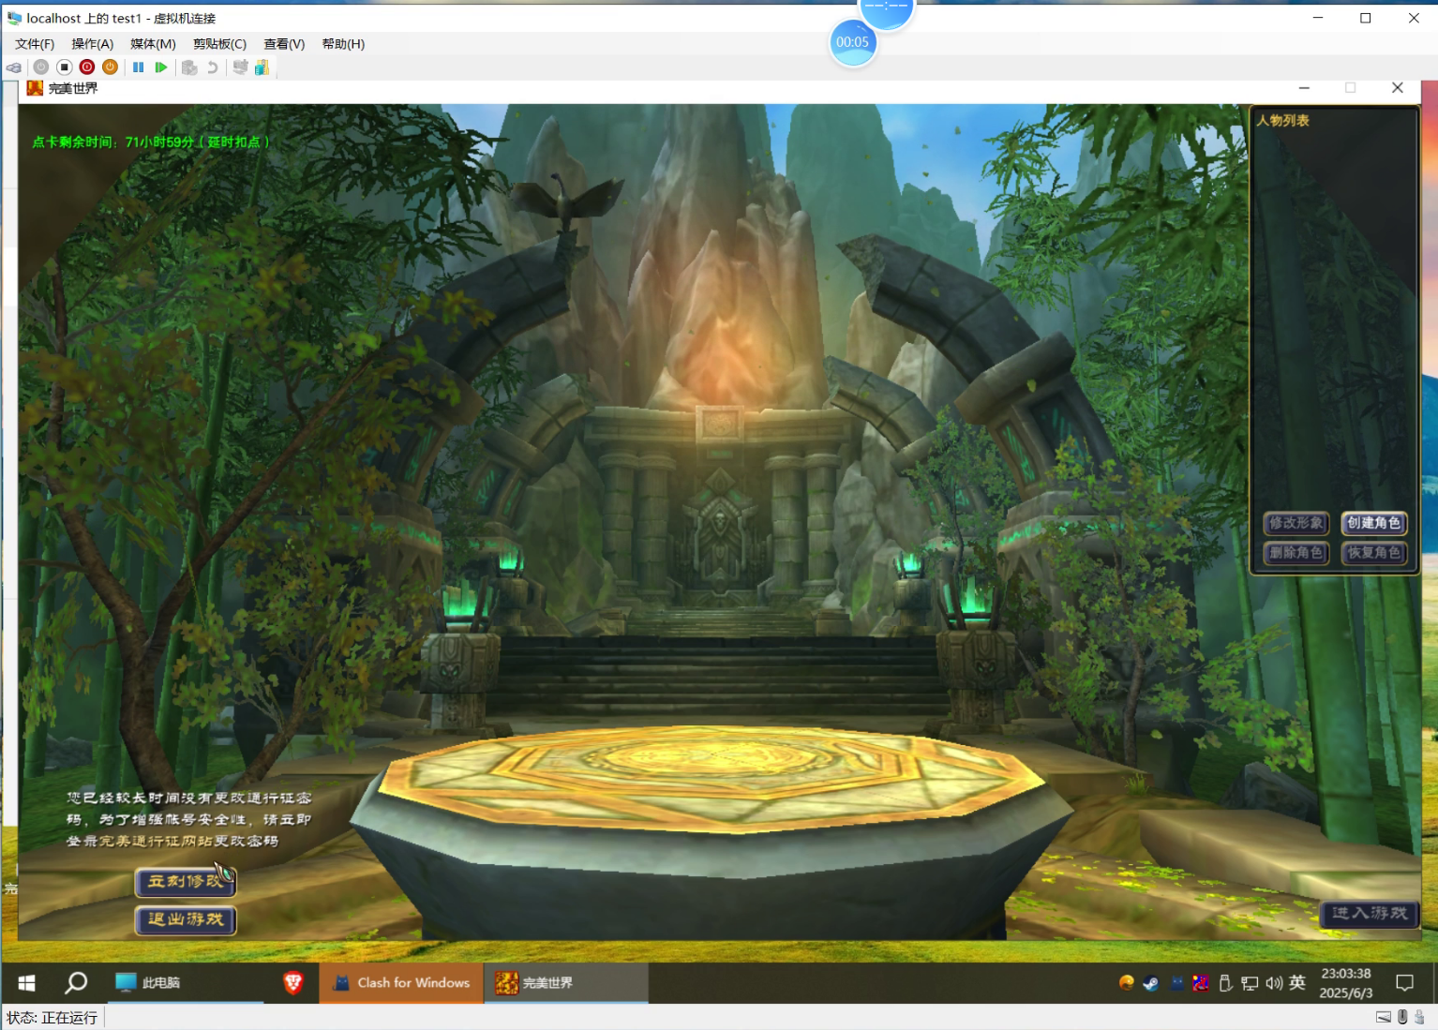Image resolution: width=1438 pixels, height=1030 pixels.
Task: Open the Brave browser taskbar icon
Action: (292, 982)
